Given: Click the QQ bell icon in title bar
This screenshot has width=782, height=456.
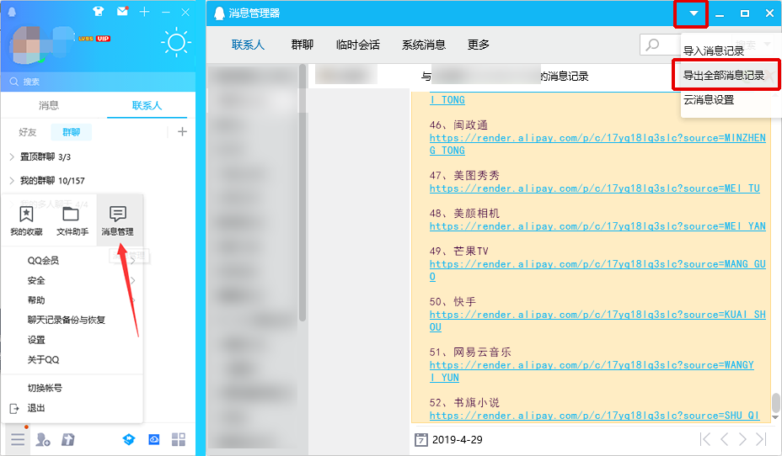Looking at the screenshot, I should [x=13, y=12].
